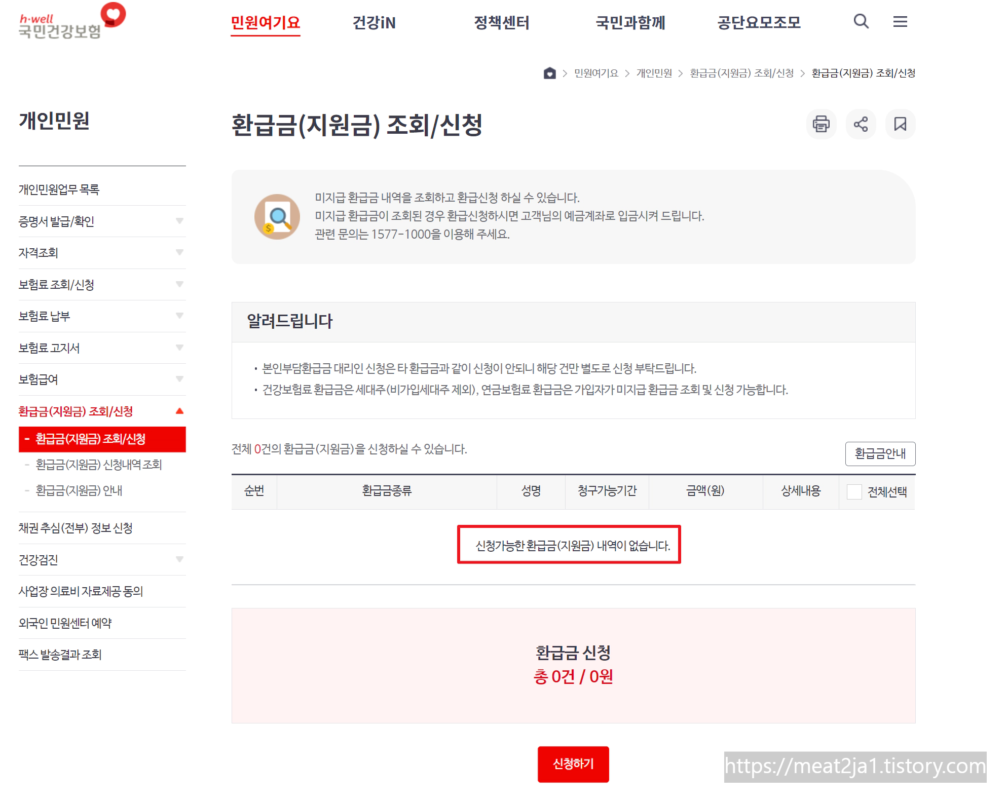This screenshot has width=1007, height=803.
Task: Collapse the 환급금(지원금) 조회/신청 section
Action: (x=179, y=411)
